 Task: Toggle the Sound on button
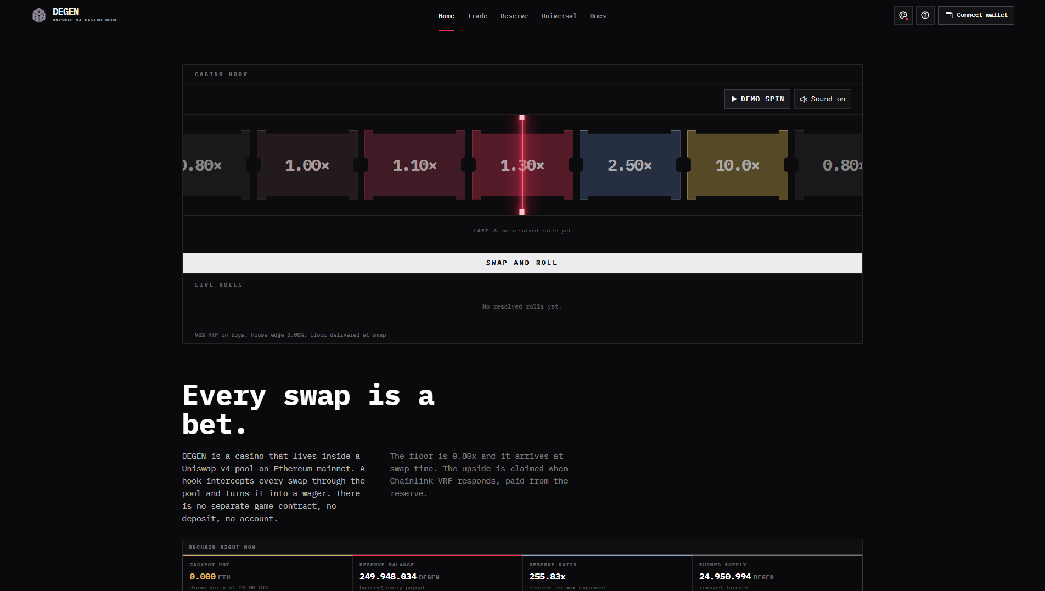pyautogui.click(x=822, y=99)
